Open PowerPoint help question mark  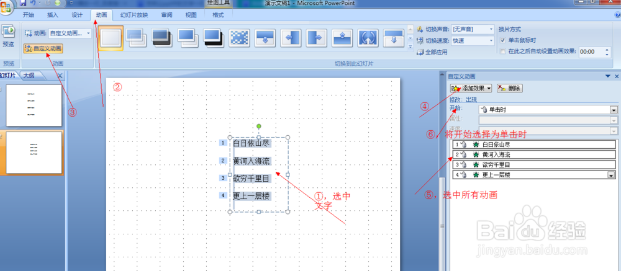(x=617, y=15)
